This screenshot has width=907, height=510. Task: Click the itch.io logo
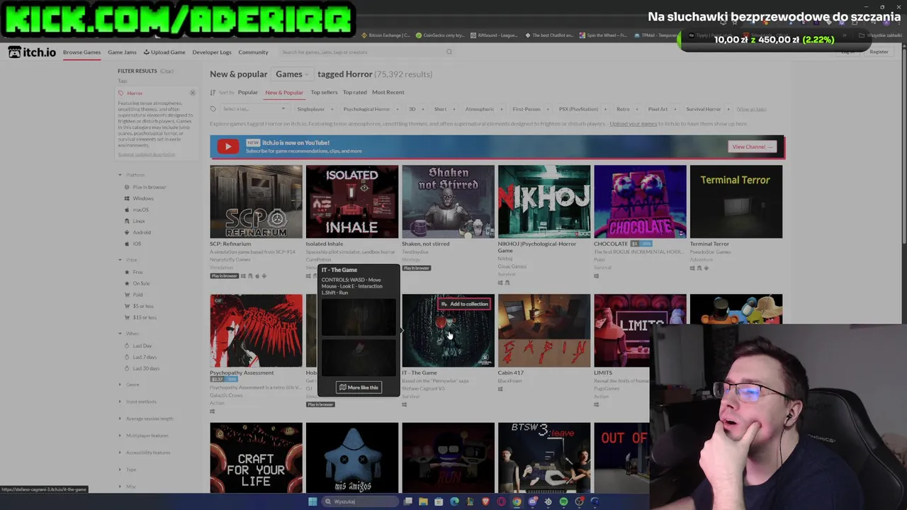click(32, 52)
